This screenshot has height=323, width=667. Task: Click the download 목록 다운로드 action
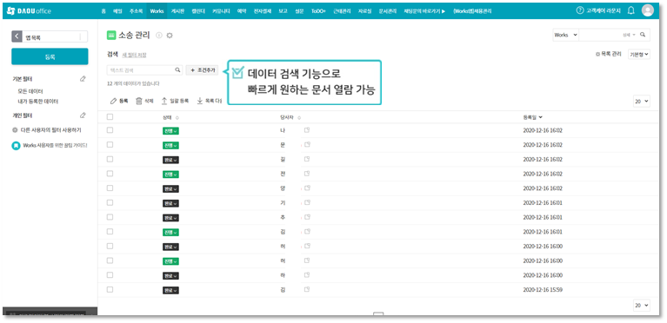tap(210, 101)
